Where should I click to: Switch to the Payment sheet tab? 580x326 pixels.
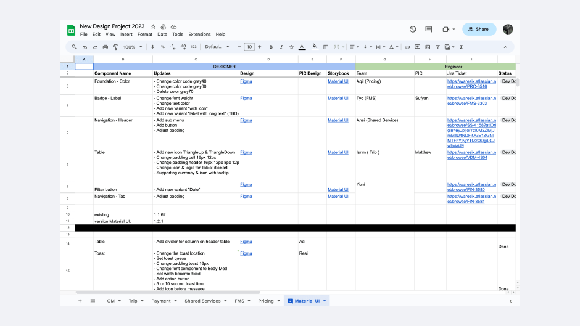(164, 301)
